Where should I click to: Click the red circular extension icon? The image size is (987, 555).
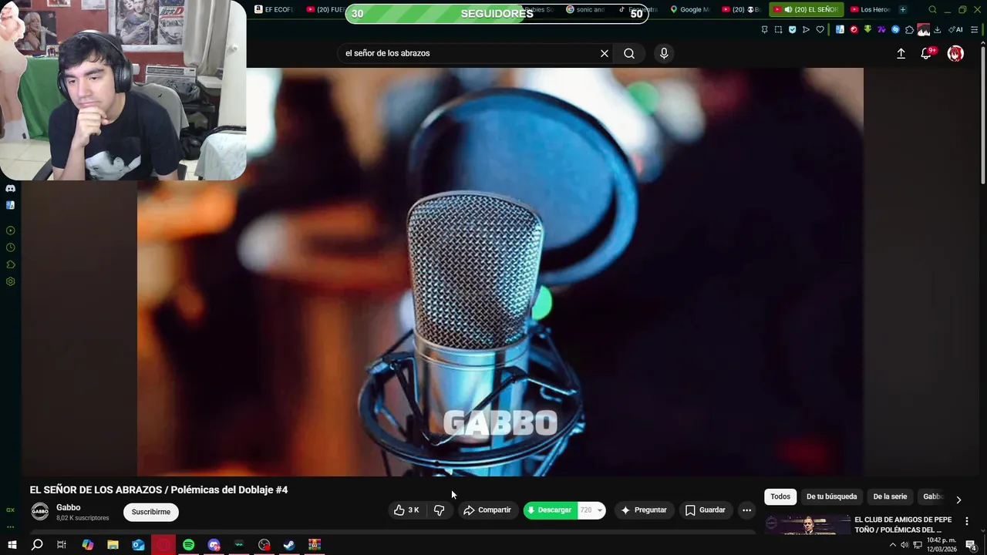[x=854, y=29]
